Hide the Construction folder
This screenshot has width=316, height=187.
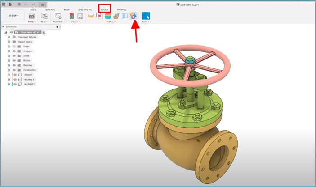[x=14, y=70]
